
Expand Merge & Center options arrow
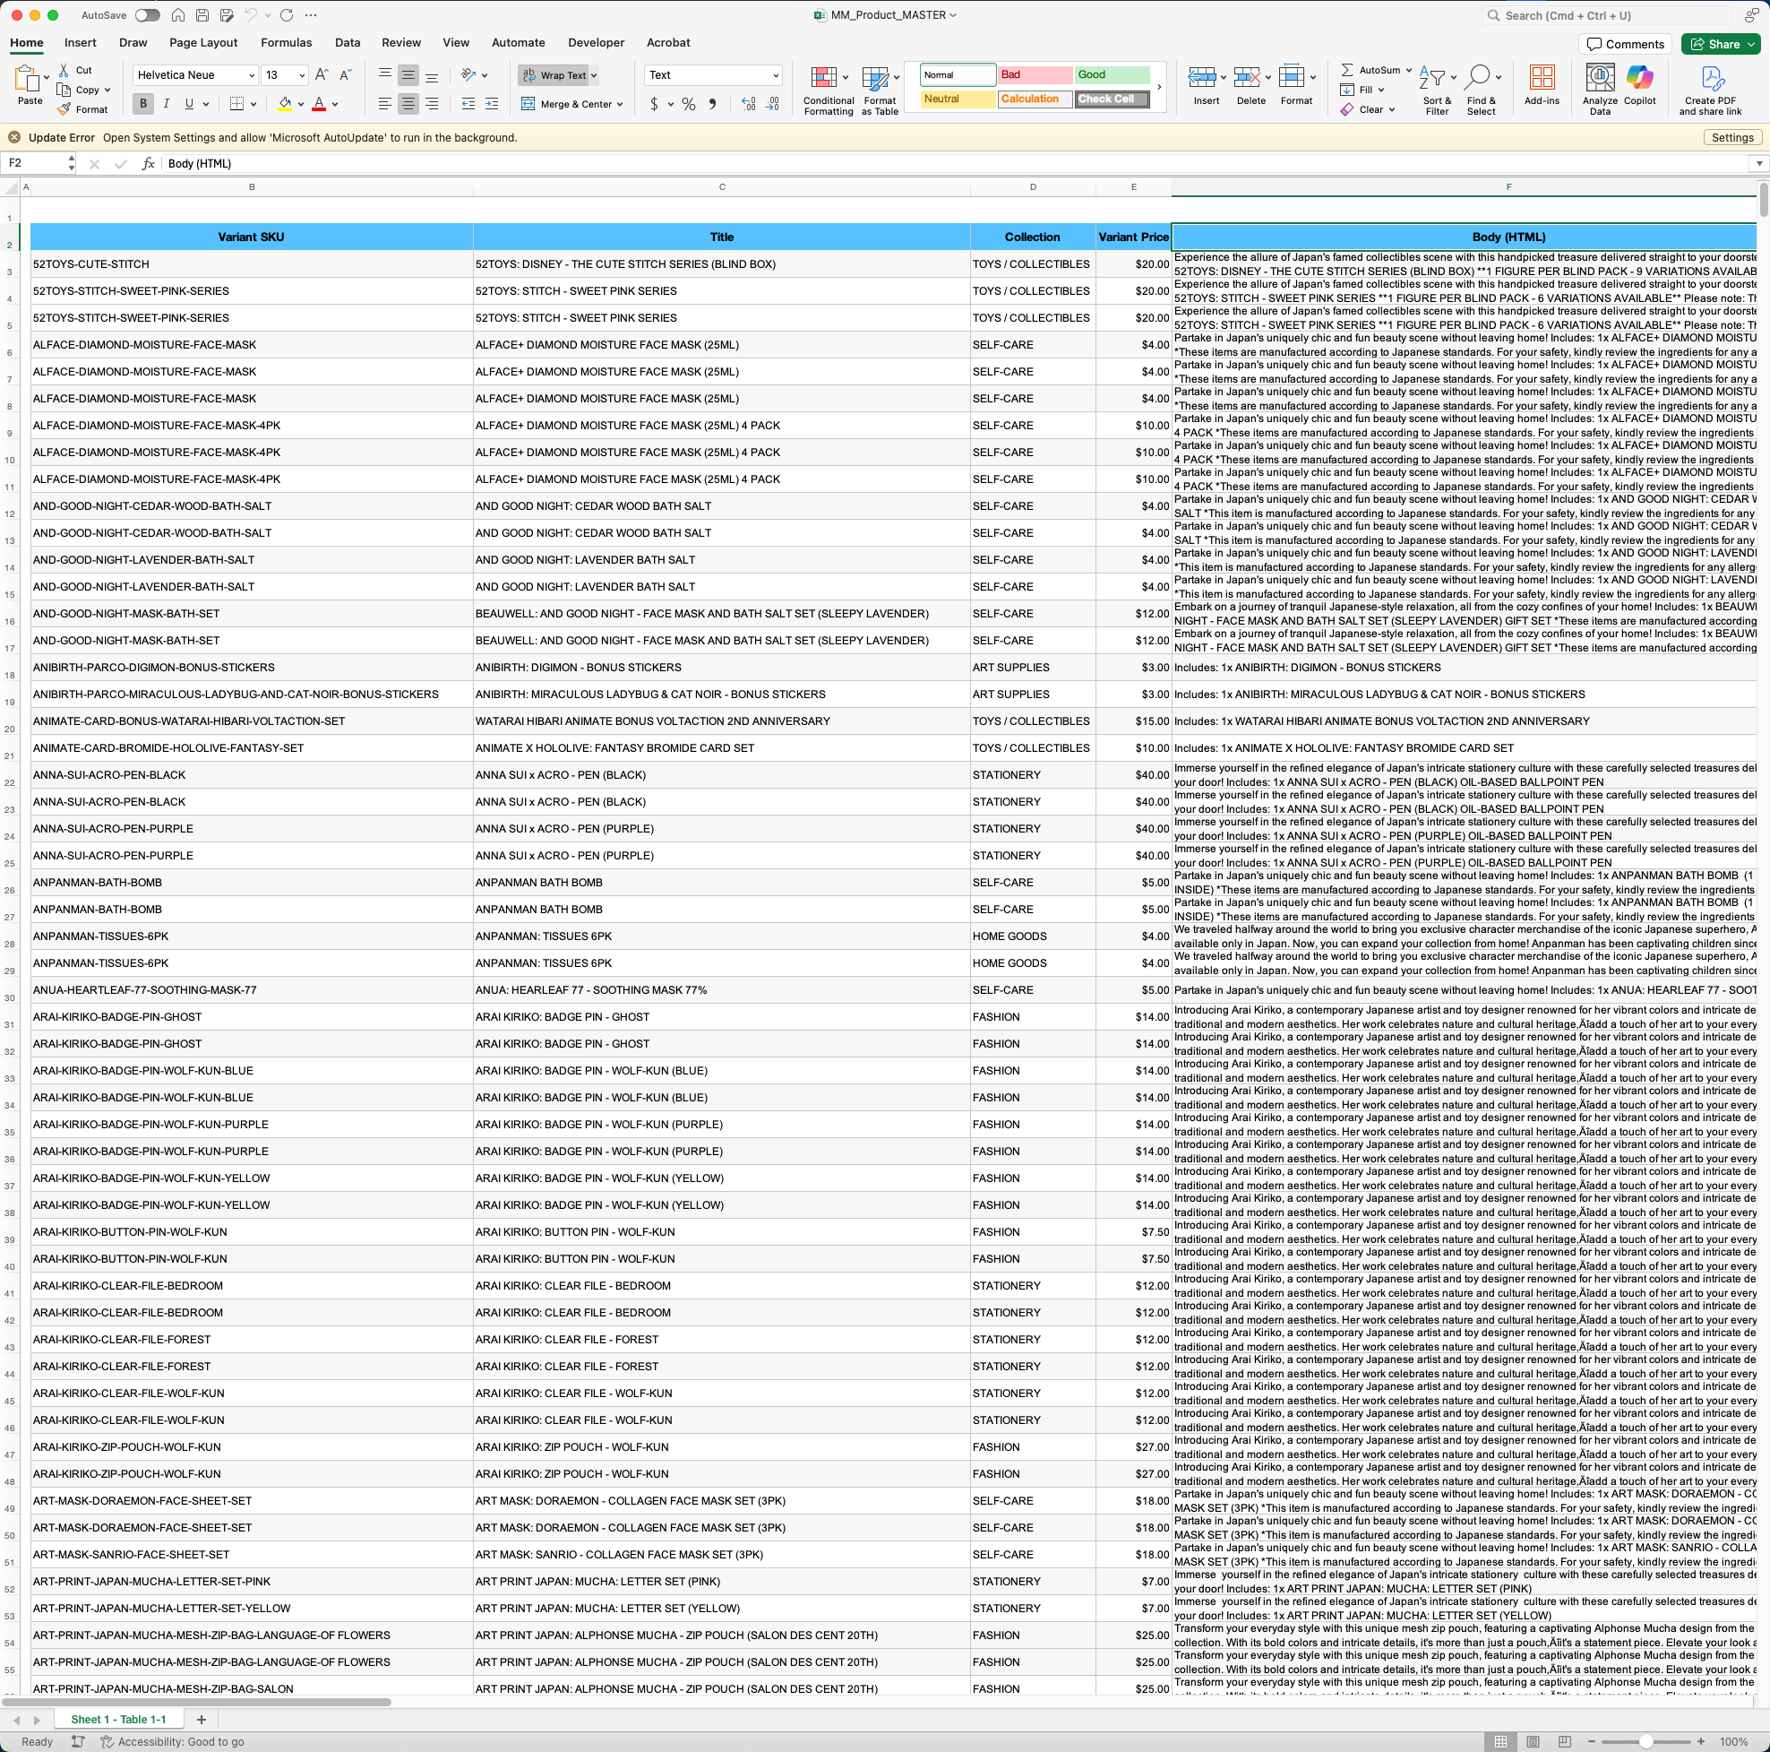tap(620, 105)
